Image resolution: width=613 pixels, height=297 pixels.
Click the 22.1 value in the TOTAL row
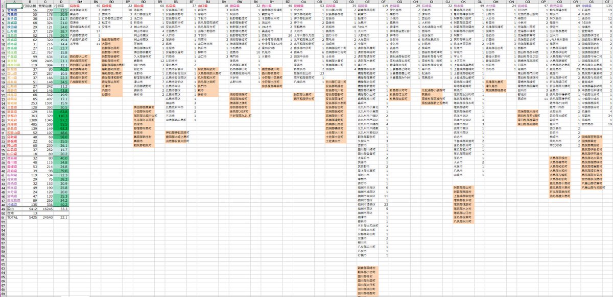61,218
